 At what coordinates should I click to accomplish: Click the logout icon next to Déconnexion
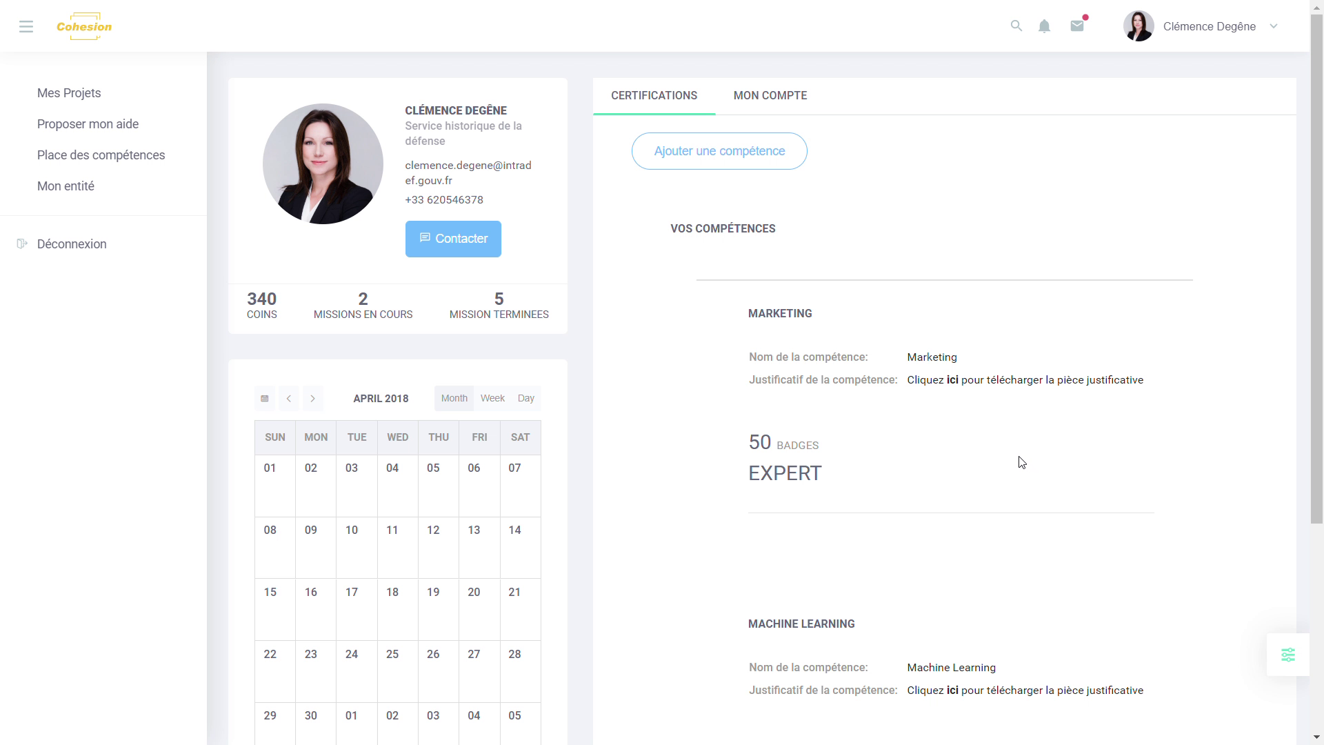tap(21, 244)
